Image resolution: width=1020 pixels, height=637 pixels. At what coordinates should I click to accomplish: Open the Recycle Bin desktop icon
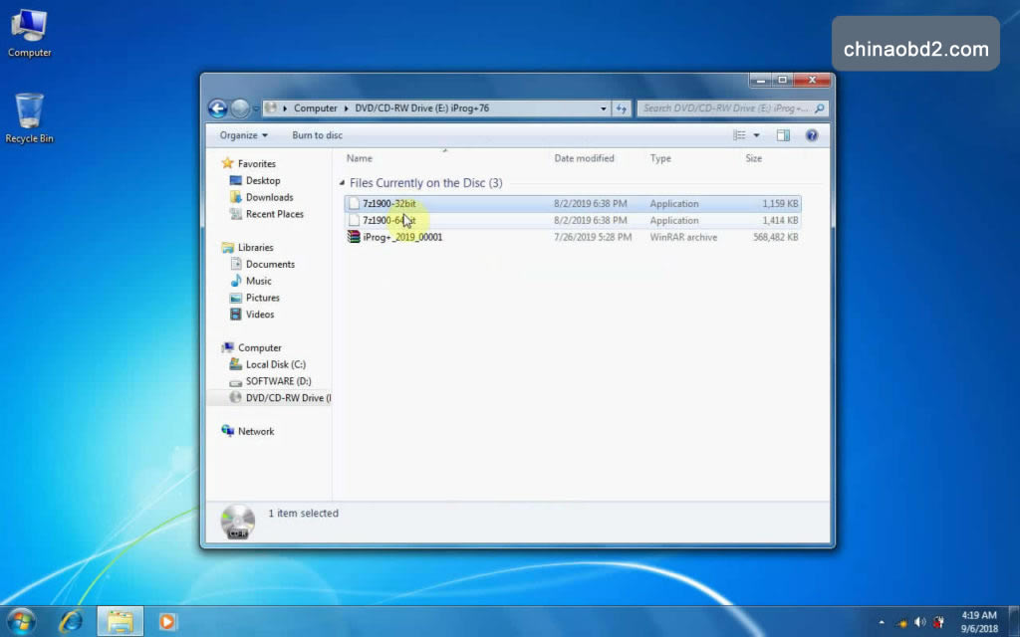pos(29,117)
